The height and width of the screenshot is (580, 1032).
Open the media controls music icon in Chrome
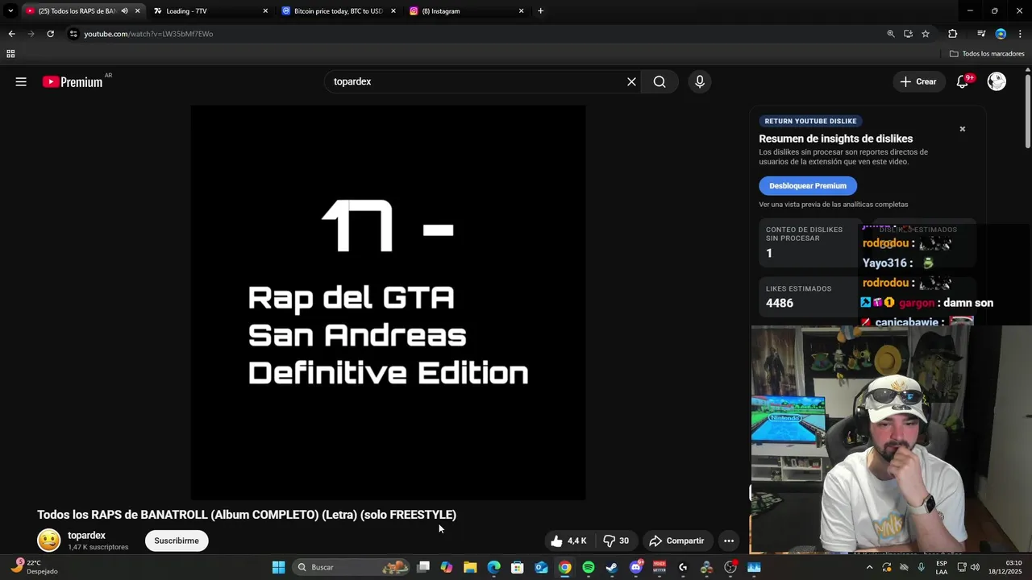(x=981, y=34)
